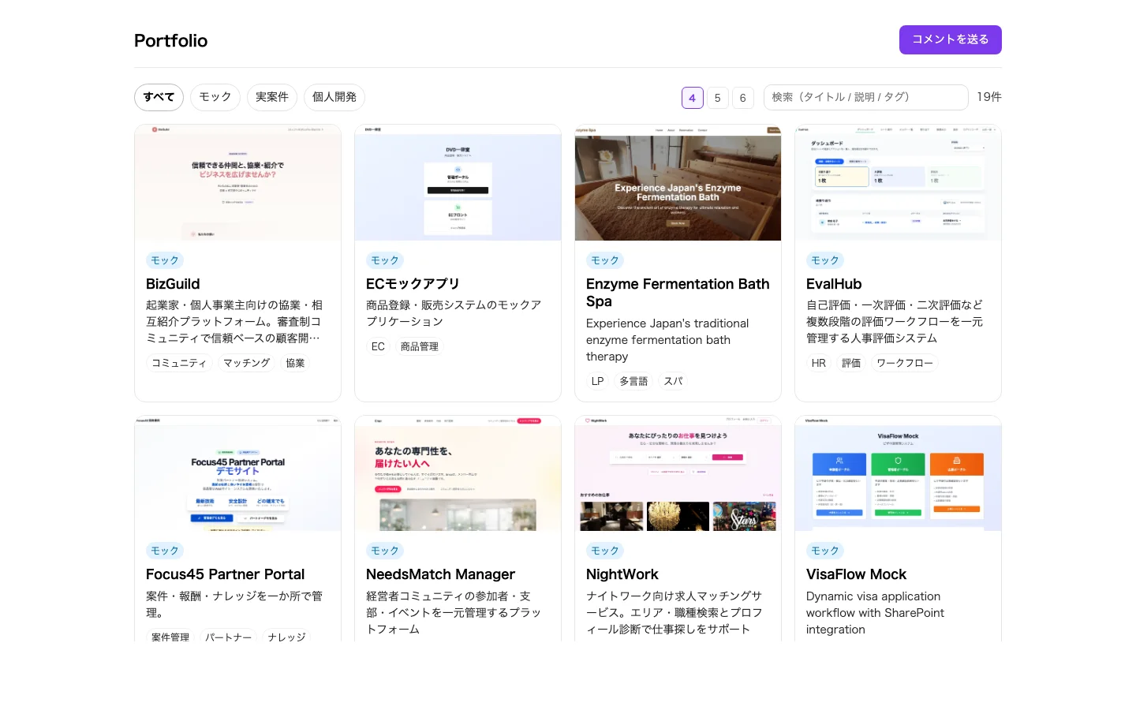Open the BizGuild project

(173, 284)
